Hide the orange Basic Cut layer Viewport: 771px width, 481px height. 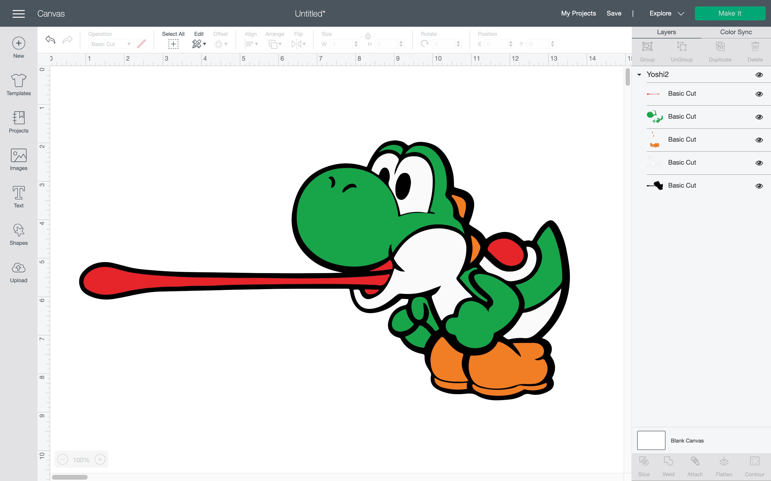[x=759, y=140]
